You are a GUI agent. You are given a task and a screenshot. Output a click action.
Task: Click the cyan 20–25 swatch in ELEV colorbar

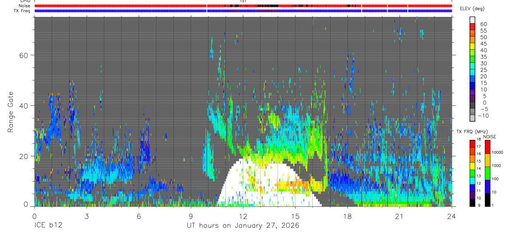(x=472, y=73)
